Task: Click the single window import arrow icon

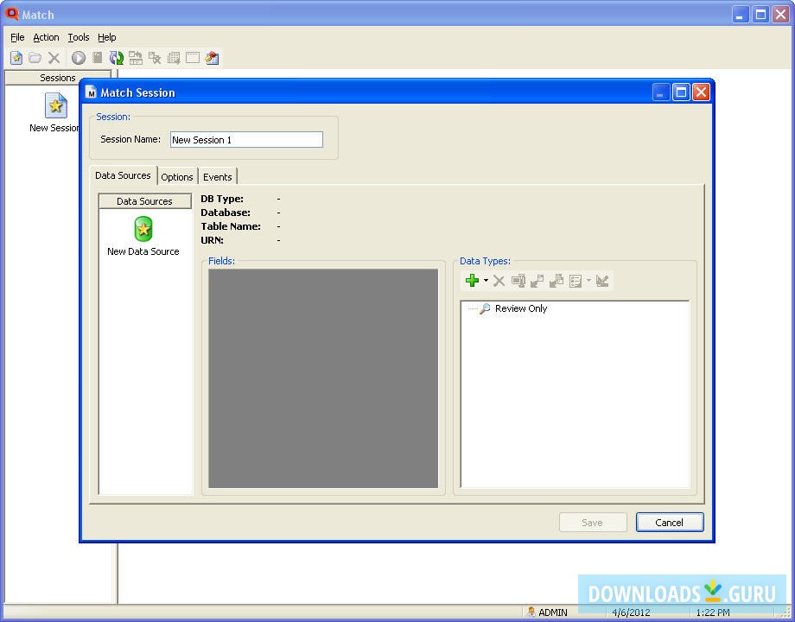Action: (537, 281)
